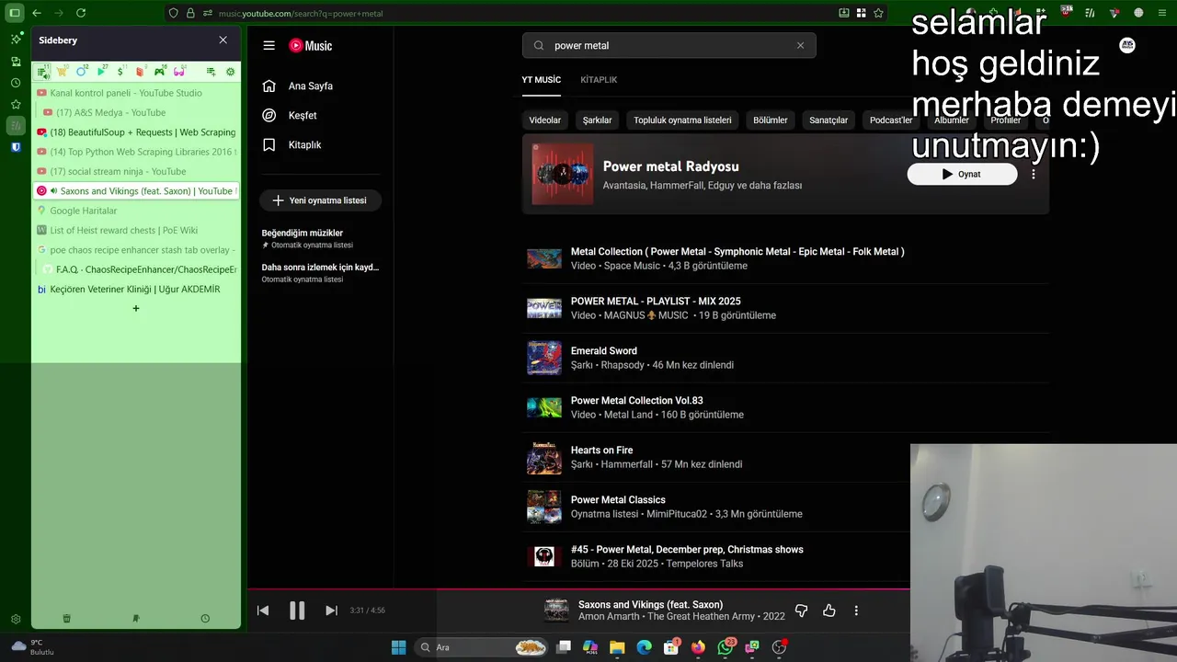1177x662 pixels.
Task: Reload the page in the browser toolbar
Action: 81,13
